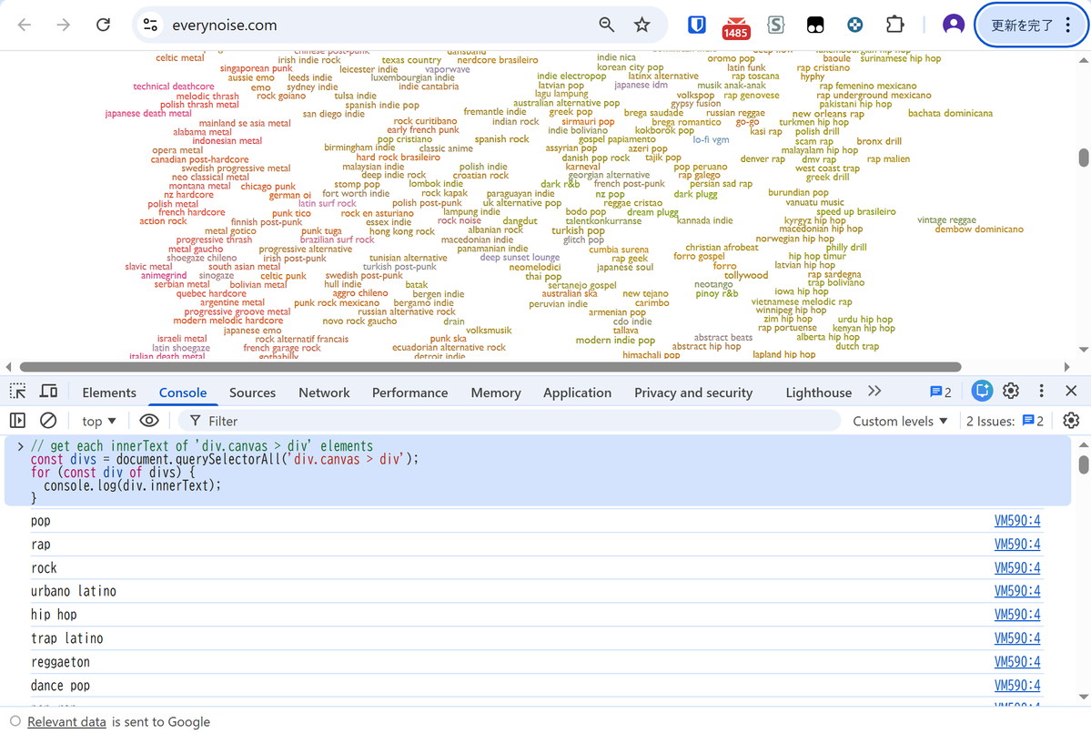Reload the everynoise.com page
Image resolution: width=1091 pixels, height=734 pixels.
[103, 25]
